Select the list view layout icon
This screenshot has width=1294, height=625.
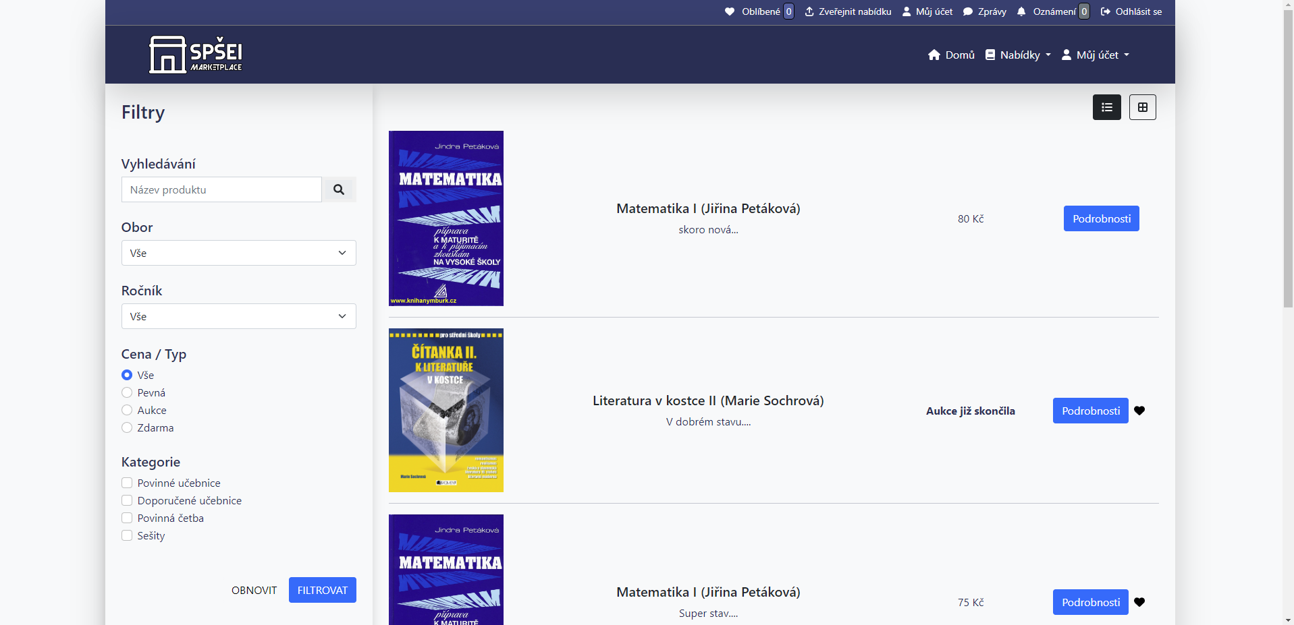(x=1106, y=107)
